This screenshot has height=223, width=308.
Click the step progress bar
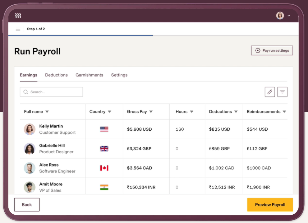click(x=81, y=35)
